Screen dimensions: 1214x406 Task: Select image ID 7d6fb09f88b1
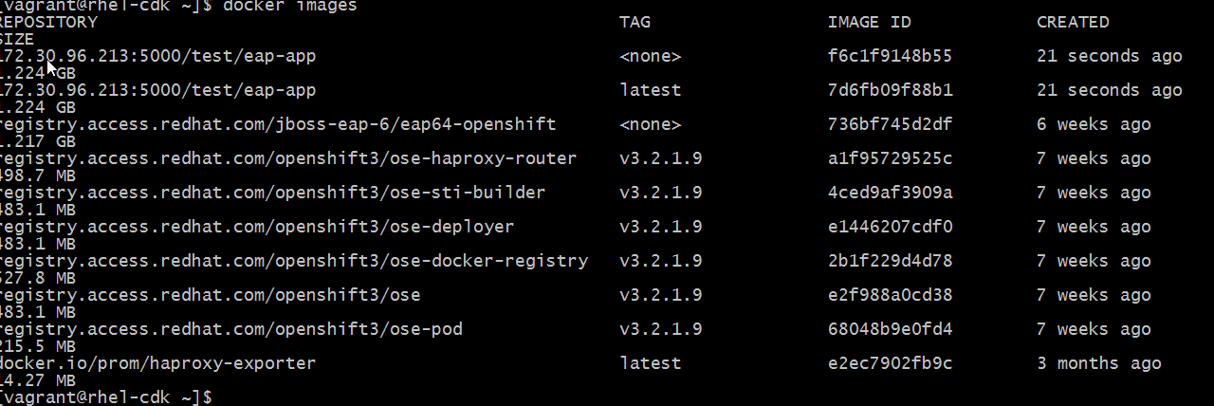[890, 90]
